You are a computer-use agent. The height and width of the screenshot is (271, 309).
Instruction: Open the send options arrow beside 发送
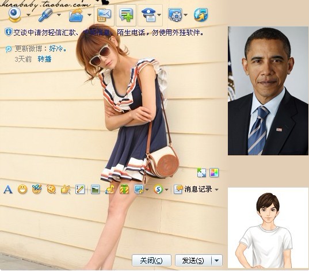point(216,261)
